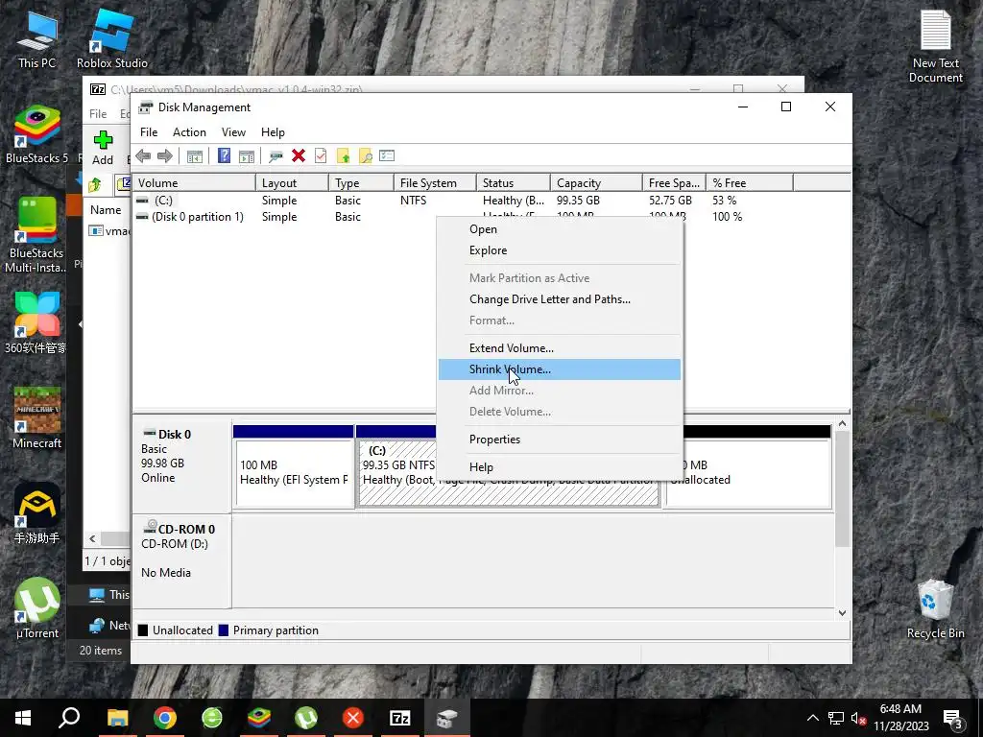This screenshot has height=737, width=983.
Task: Open the View menu in Disk Management
Action: (x=233, y=132)
